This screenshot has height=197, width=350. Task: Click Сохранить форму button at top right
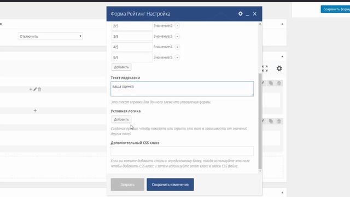coord(335,9)
